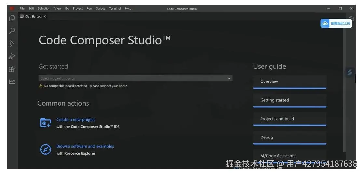Open the AI/Code Assistants guide button
The image size is (363, 174).
click(x=289, y=156)
